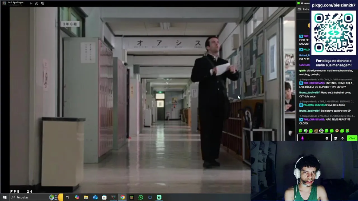Go back in MSI App Player
Image resolution: width=358 pixels, height=201 pixels.
click(x=31, y=3)
